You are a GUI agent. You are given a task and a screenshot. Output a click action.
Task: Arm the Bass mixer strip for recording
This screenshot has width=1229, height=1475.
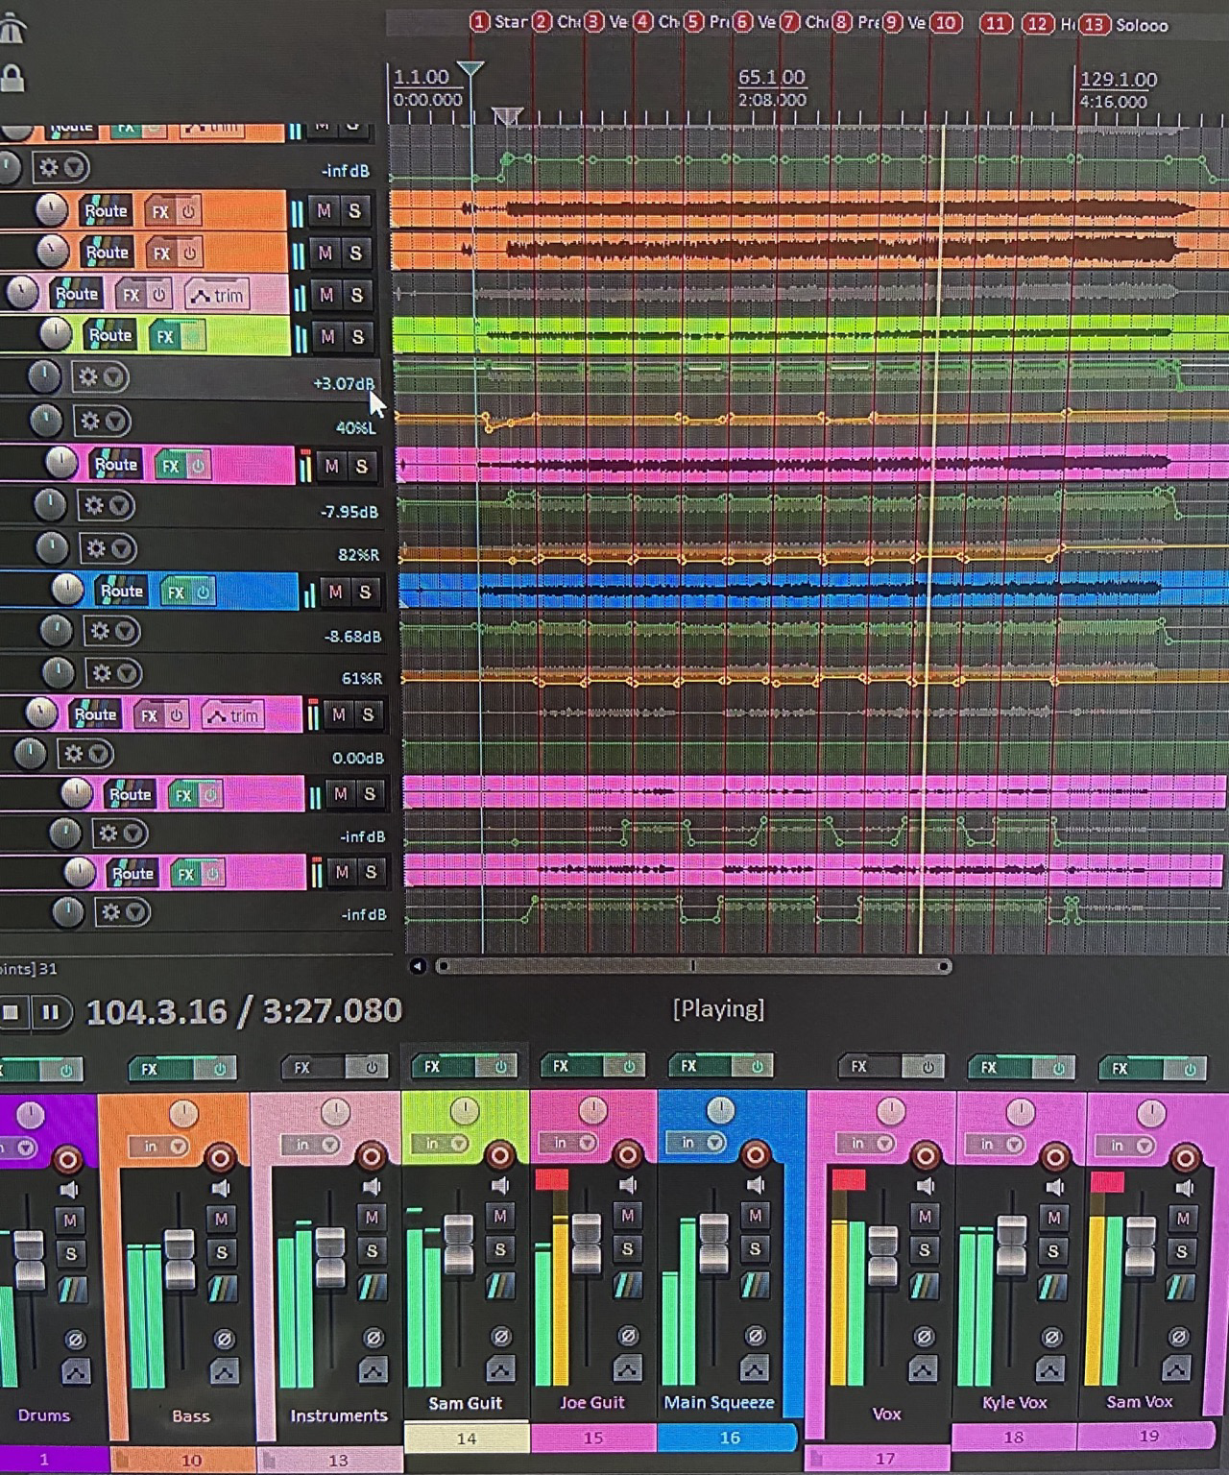tap(220, 1157)
